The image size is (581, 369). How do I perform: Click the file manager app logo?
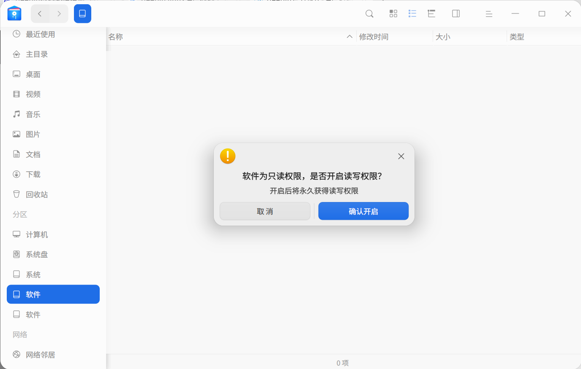pyautogui.click(x=14, y=13)
